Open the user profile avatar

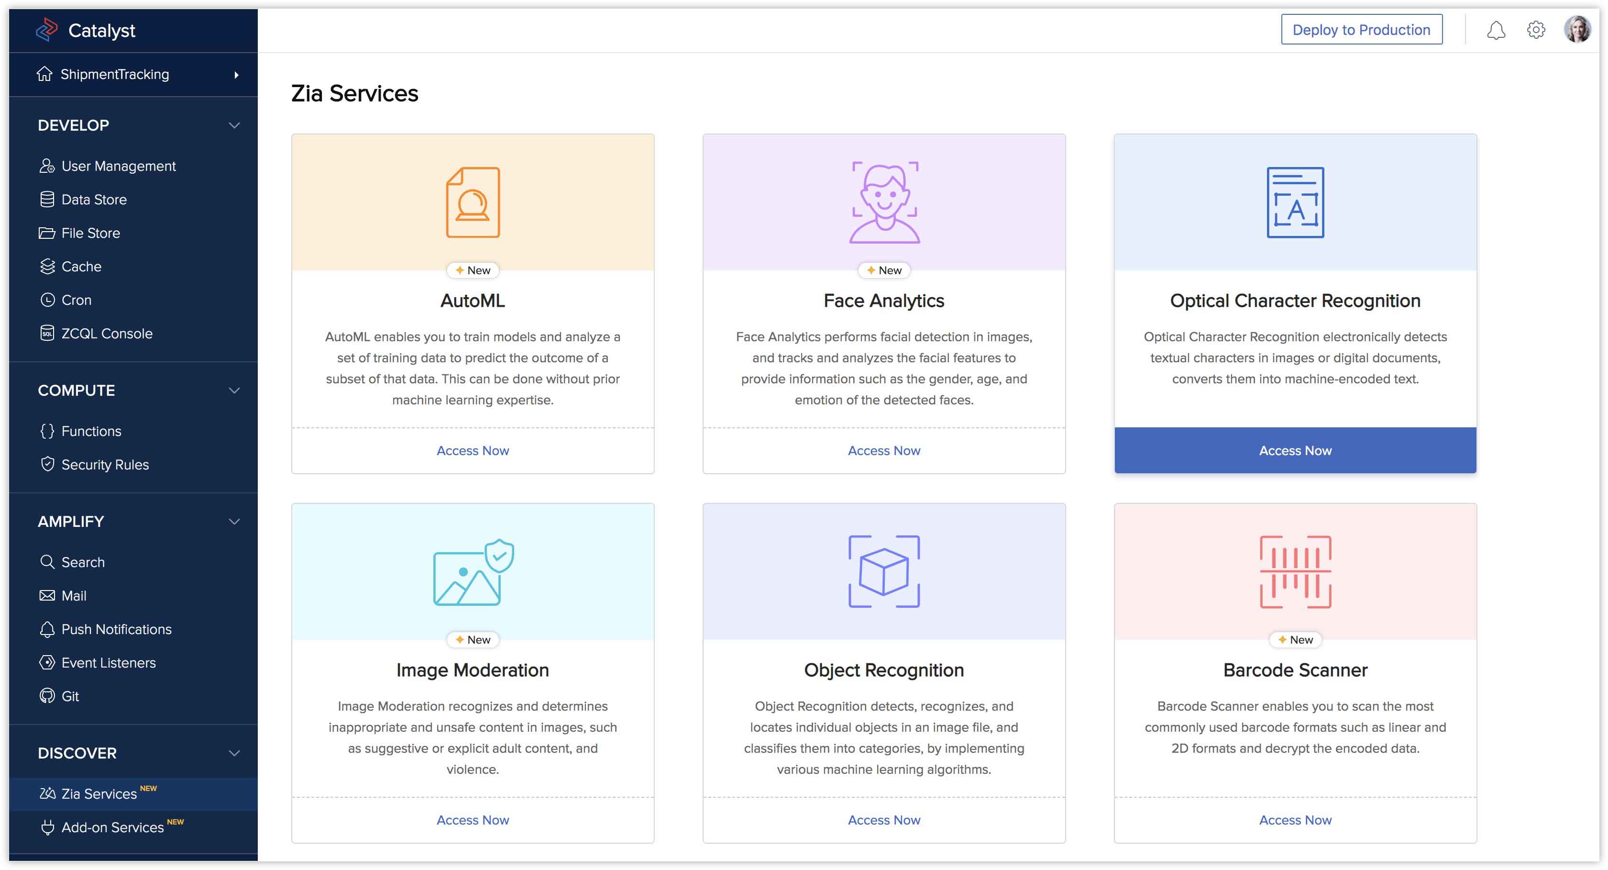coord(1577,29)
